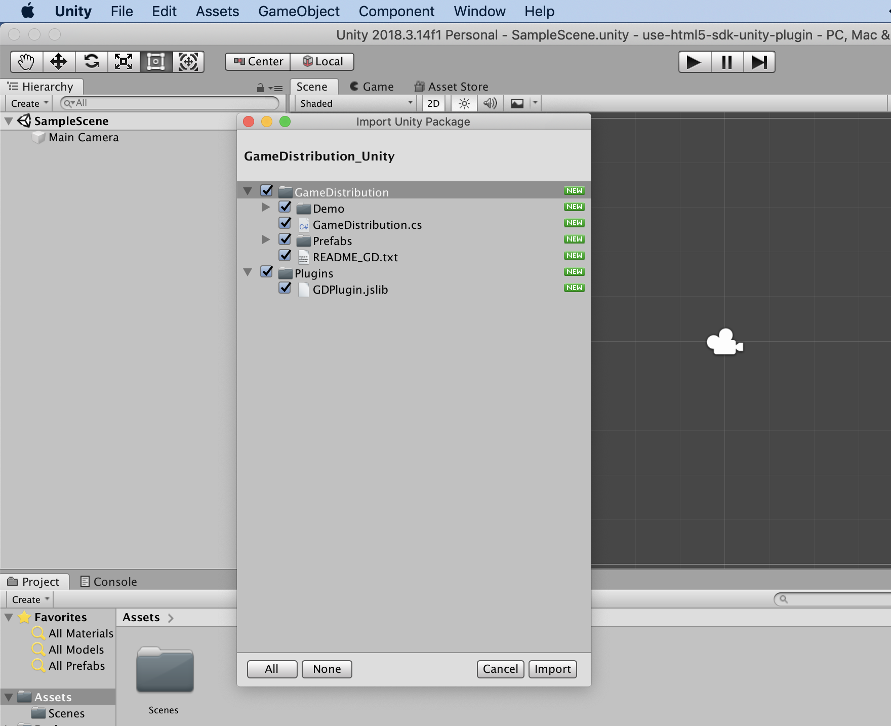Click the All selection button

[272, 669]
